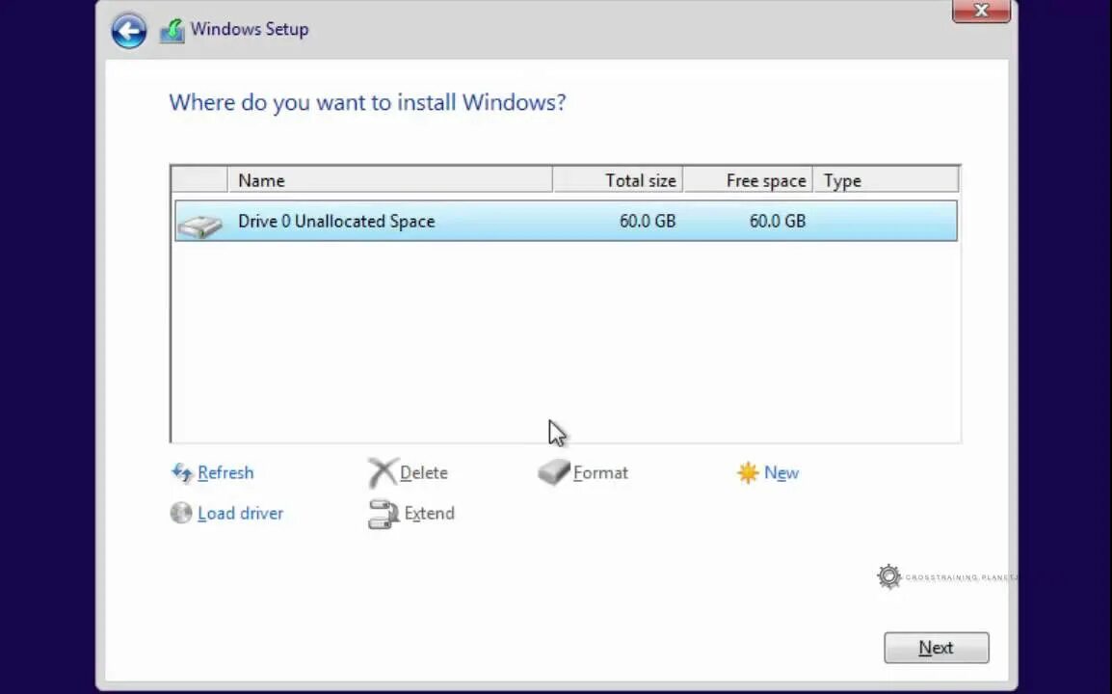Click the 60.0 GB total size value
This screenshot has width=1112, height=694.
[x=648, y=222]
